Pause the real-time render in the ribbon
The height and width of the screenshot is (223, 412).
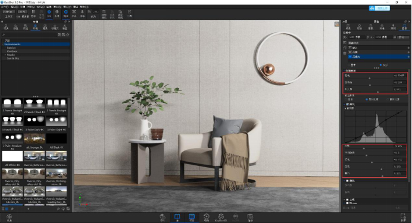(x=33, y=14)
